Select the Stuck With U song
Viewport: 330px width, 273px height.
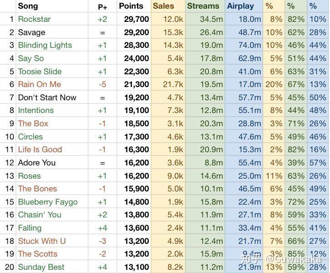[x=42, y=241]
